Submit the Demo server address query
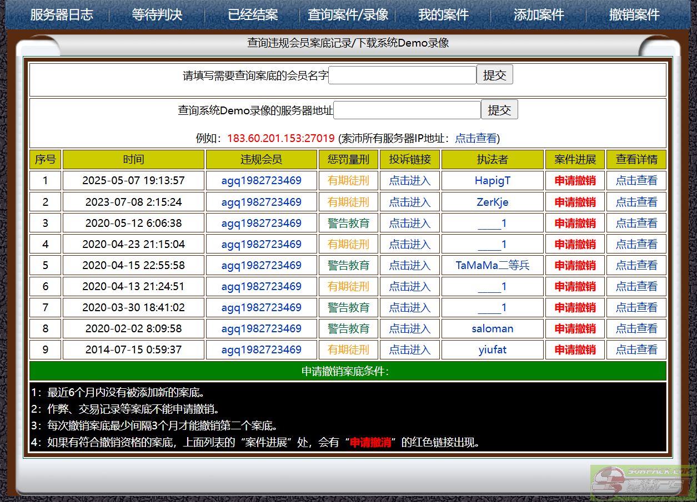697x502 pixels. point(499,110)
